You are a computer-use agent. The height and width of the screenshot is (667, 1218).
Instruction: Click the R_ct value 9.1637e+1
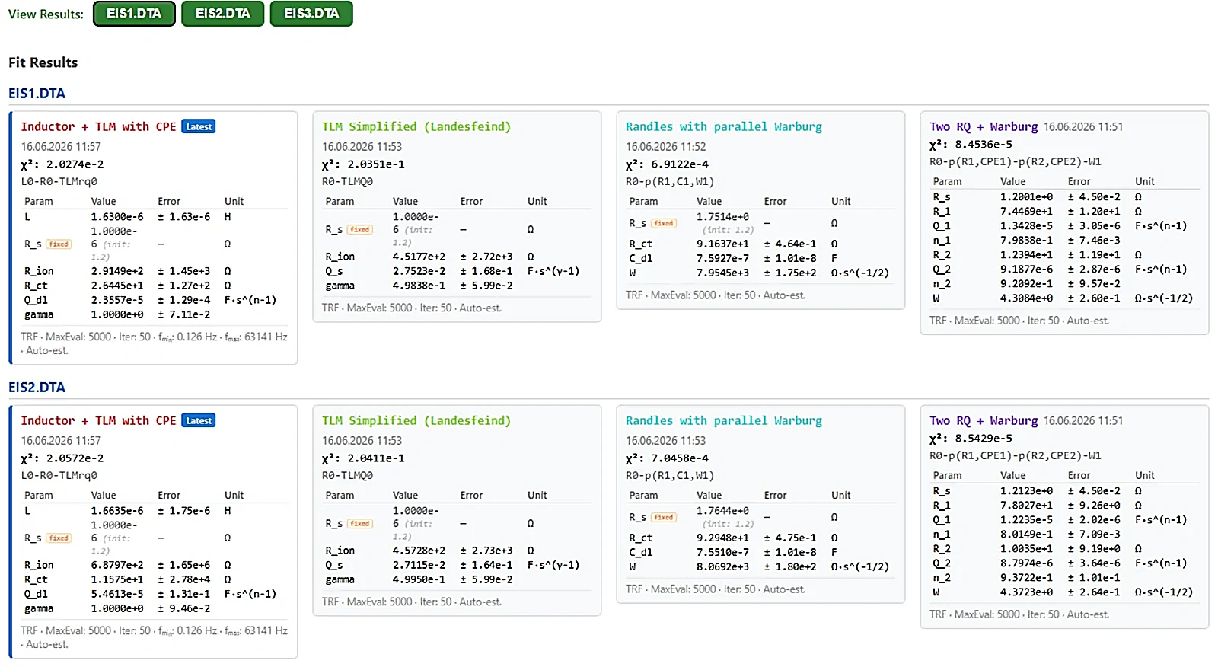click(722, 244)
